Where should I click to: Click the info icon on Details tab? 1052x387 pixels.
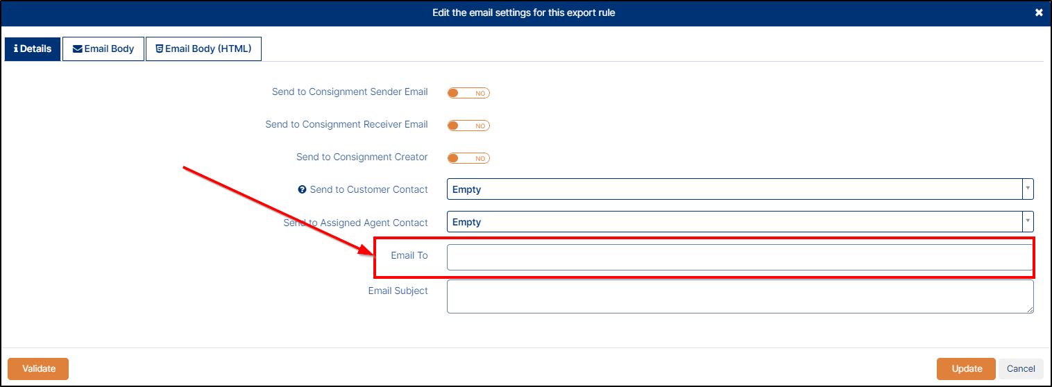click(x=15, y=49)
